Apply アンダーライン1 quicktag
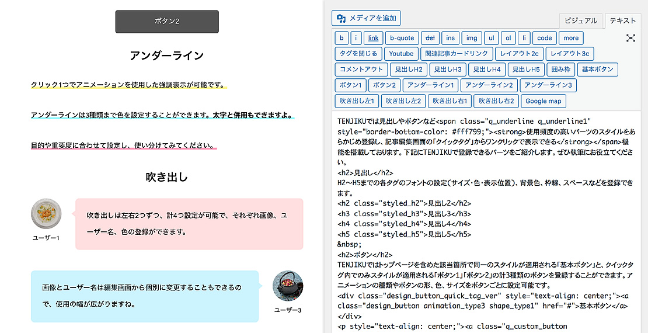The image size is (648, 333). pyautogui.click(x=431, y=85)
